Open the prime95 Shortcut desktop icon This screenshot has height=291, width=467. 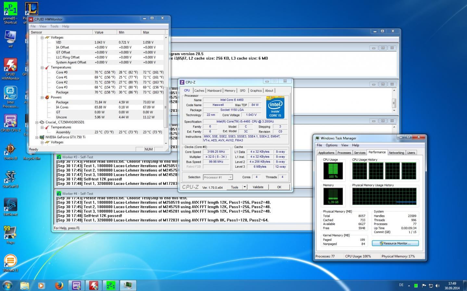(x=10, y=13)
